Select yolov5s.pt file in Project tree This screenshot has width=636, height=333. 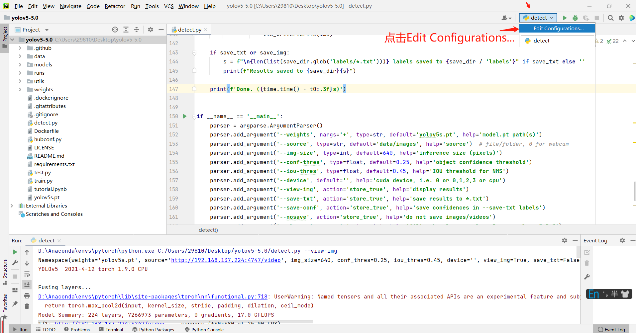(47, 198)
